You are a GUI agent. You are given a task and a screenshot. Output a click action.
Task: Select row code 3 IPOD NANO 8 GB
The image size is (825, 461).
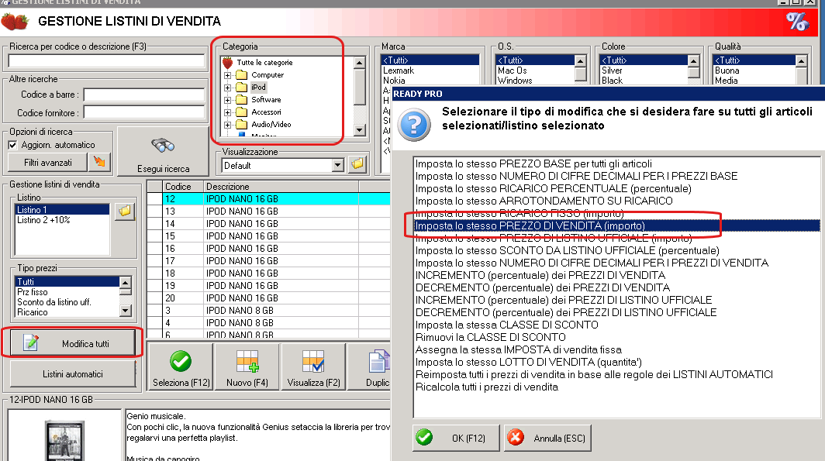click(x=269, y=311)
